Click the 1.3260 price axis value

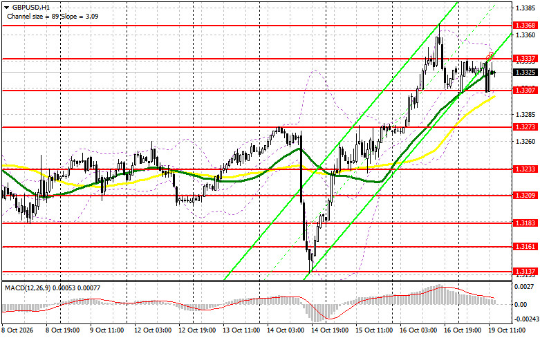(525, 141)
